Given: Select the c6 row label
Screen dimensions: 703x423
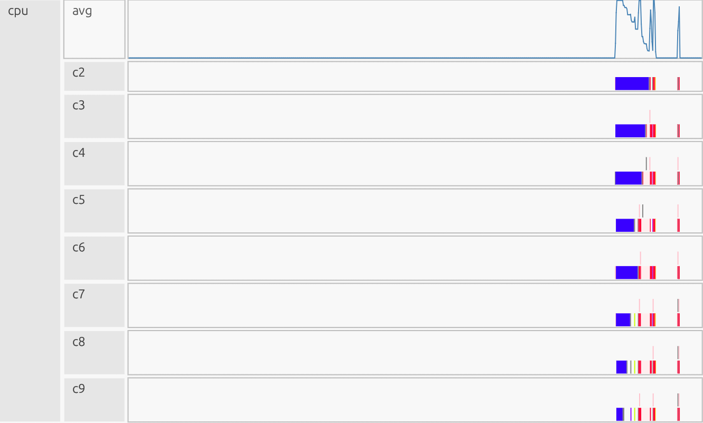Looking at the screenshot, I should [x=79, y=248].
